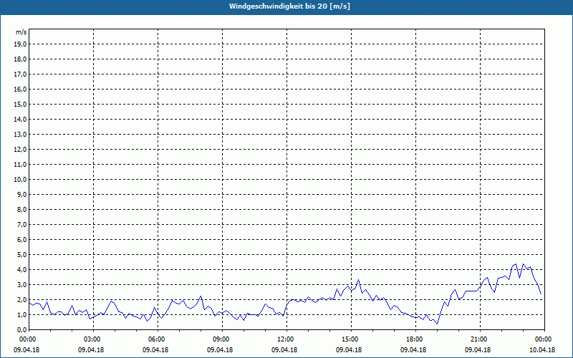
Task: Click the 14,0 y-axis value
Action: [20, 120]
